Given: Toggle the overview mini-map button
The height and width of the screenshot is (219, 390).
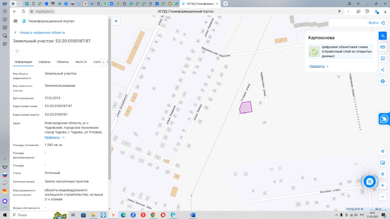Looking at the screenshot, I should coord(383,163).
